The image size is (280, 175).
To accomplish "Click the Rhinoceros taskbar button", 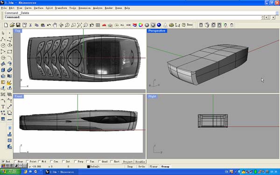I will [61, 172].
